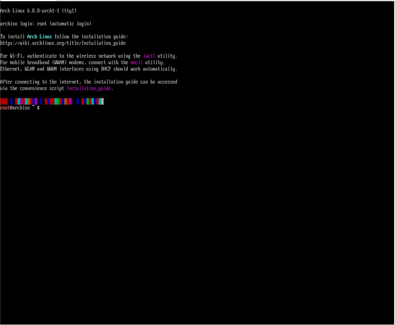Image resolution: width=395 pixels, height=325 pixels.
Task: Click the word DHCP in network line
Action: pos(106,69)
